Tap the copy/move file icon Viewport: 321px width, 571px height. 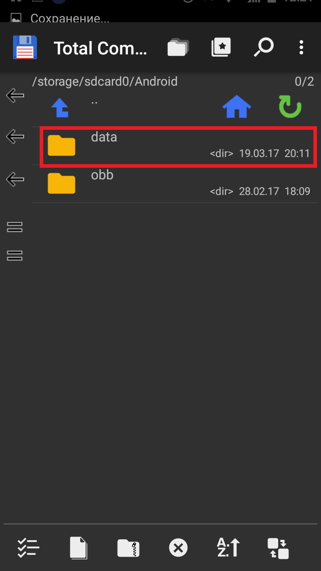78,548
